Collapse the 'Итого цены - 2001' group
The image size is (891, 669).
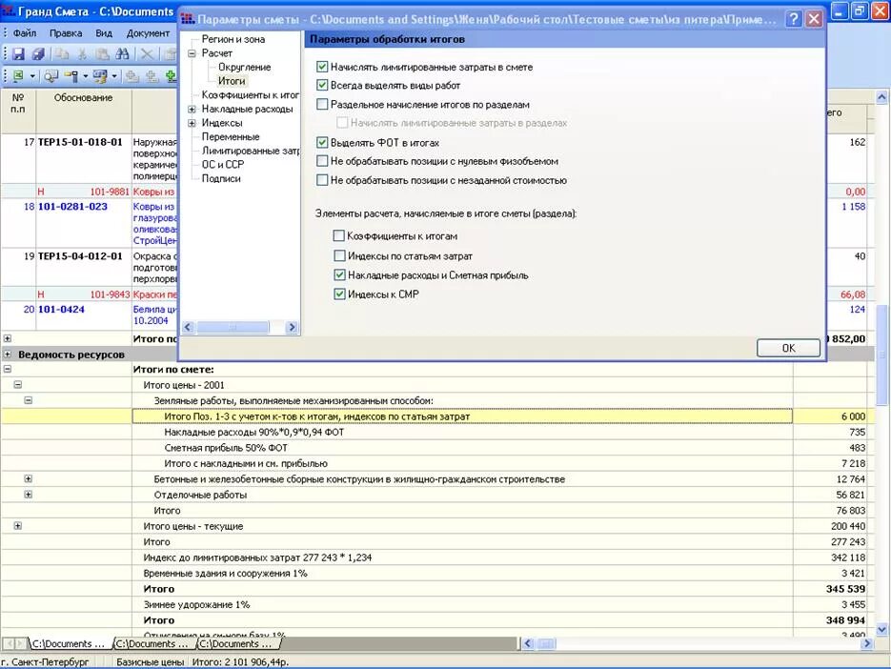coord(17,385)
